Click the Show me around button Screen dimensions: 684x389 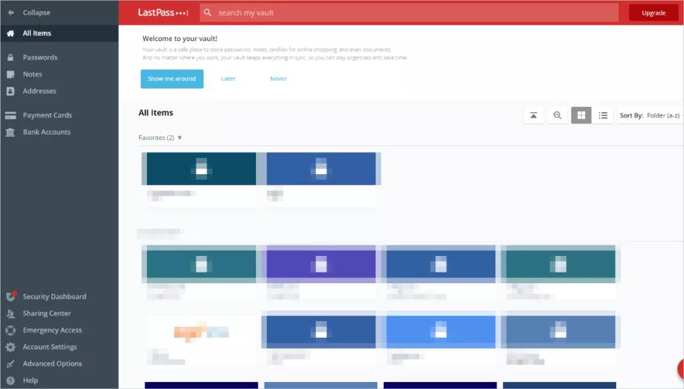click(172, 79)
